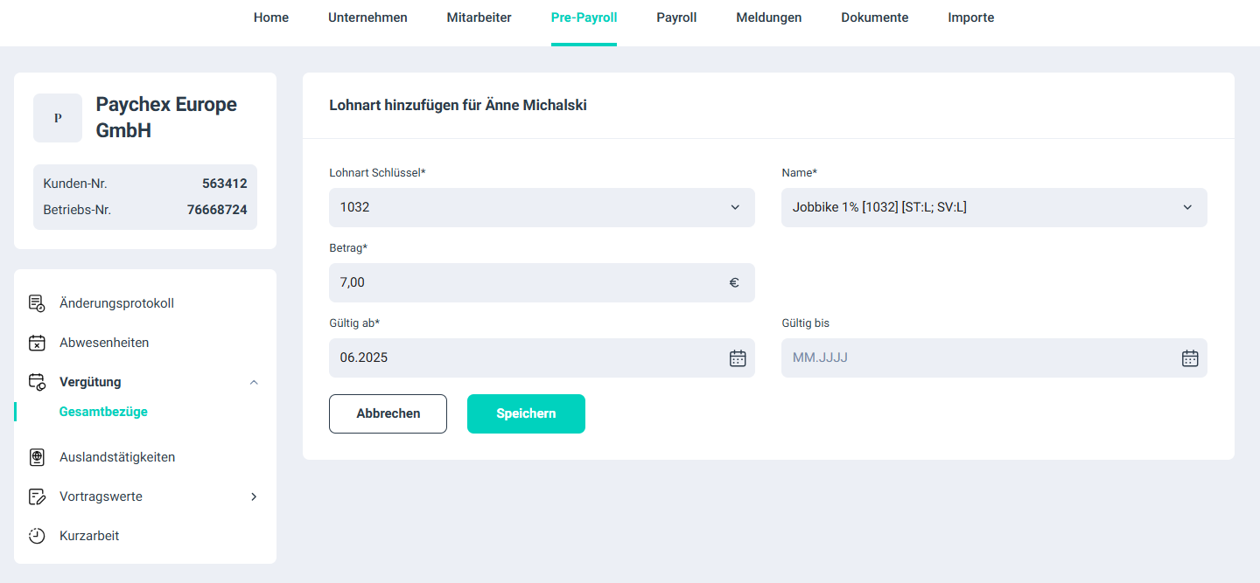Expand the Vortragswerte sidebar section
1260x583 pixels.
tap(254, 496)
